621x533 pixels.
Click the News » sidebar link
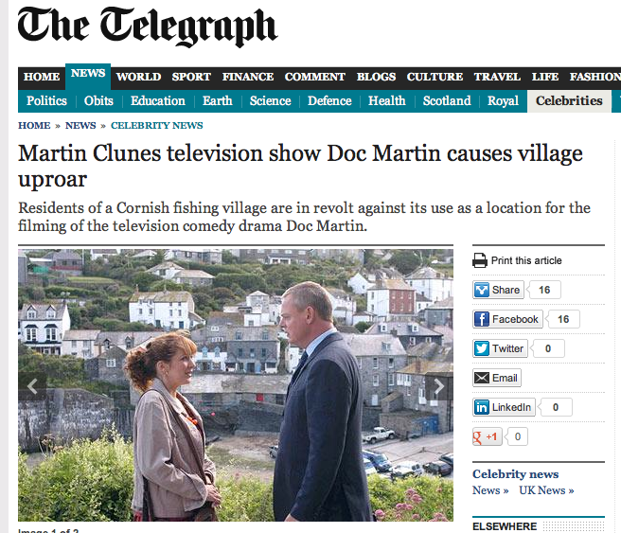tap(490, 490)
